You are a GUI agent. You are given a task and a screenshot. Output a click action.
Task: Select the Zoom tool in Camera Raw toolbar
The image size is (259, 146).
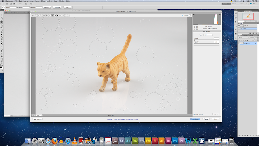point(33,15)
